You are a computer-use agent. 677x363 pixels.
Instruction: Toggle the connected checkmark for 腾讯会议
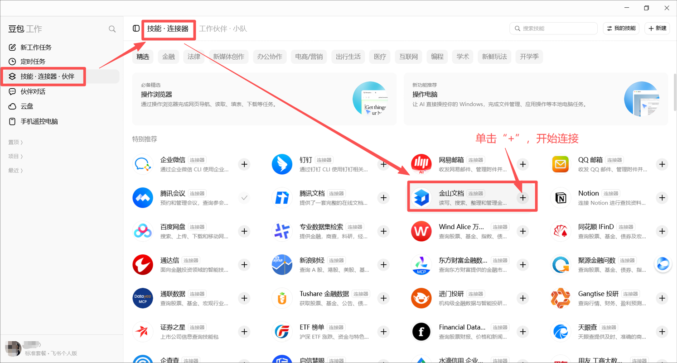244,198
